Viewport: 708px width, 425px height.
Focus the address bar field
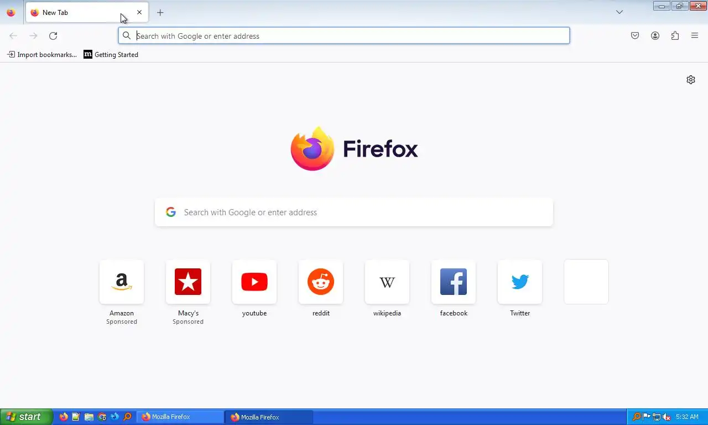(x=344, y=36)
